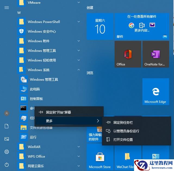Open the 更多 submenu entry
This screenshot has height=171, width=174.
point(69,121)
